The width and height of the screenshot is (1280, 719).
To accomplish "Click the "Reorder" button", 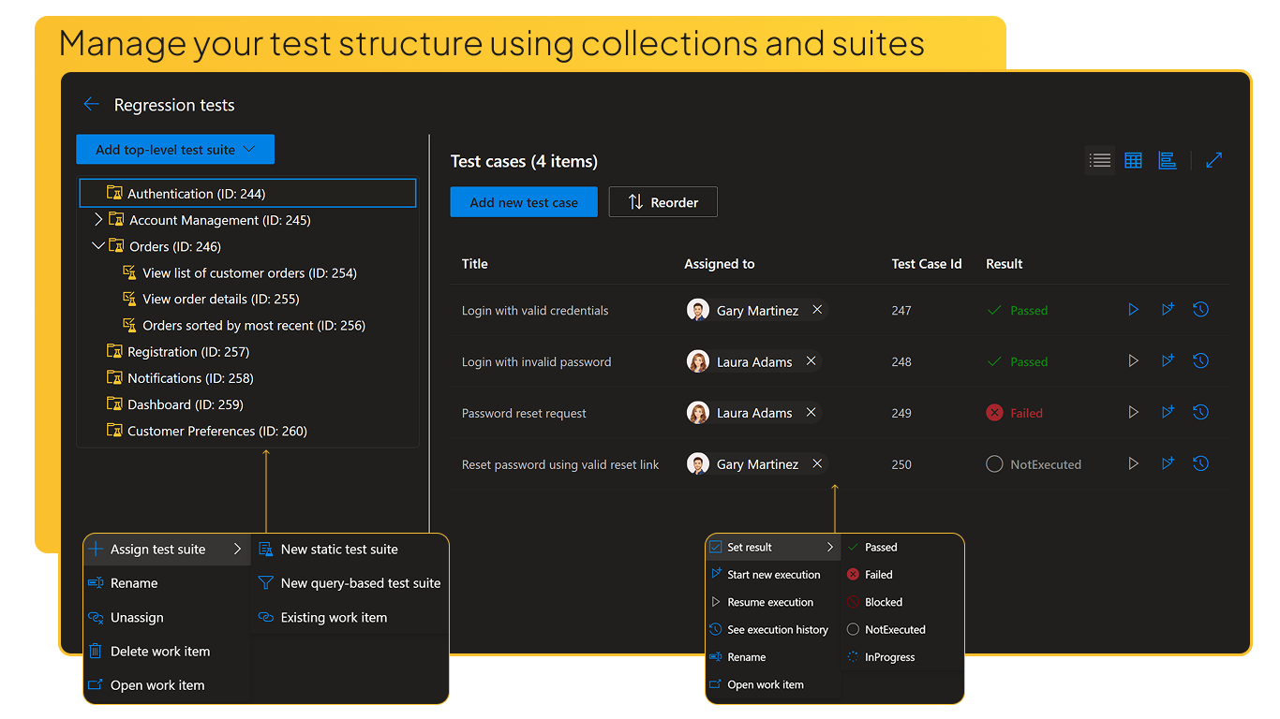I will 662,201.
